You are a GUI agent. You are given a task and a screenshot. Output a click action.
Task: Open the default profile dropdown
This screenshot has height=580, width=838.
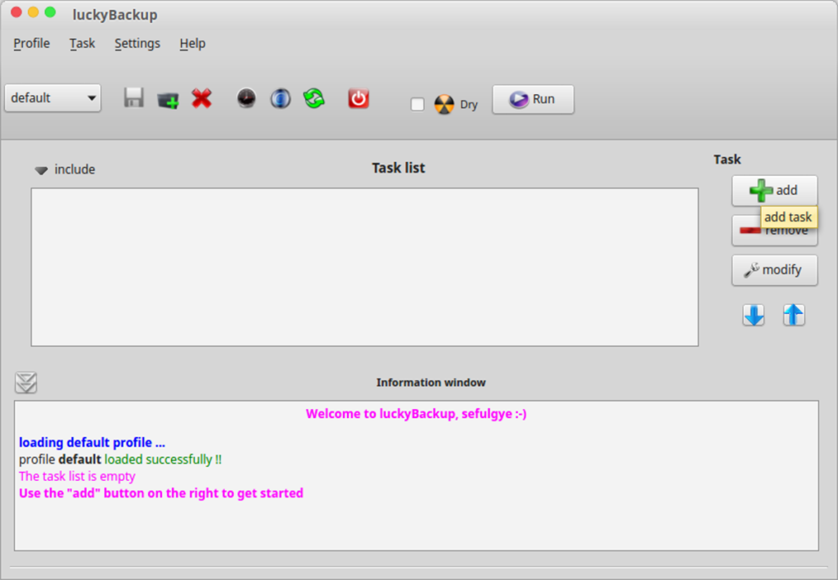pos(52,97)
